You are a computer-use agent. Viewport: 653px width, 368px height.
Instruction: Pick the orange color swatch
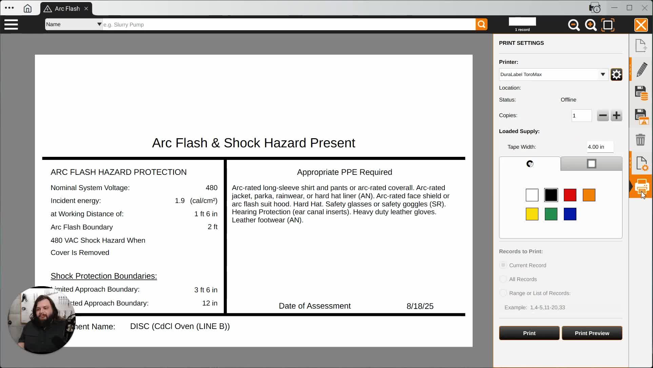click(589, 195)
